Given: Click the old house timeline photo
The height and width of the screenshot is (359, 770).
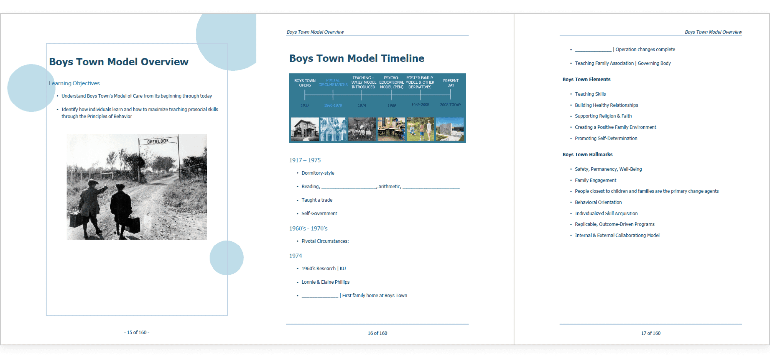Looking at the screenshot, I should (x=305, y=129).
